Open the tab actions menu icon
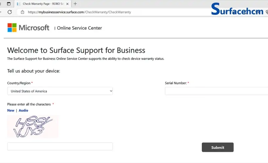 [9, 4]
